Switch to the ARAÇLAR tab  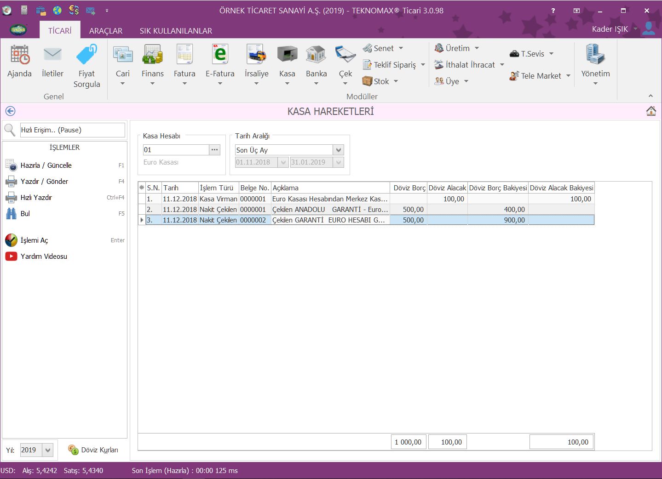click(105, 31)
